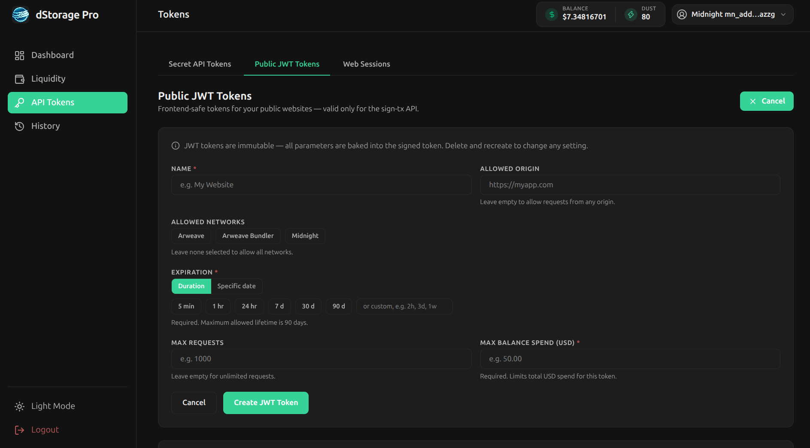Switch to Web Sessions tab
Screen dimensions: 810x448
point(367,64)
